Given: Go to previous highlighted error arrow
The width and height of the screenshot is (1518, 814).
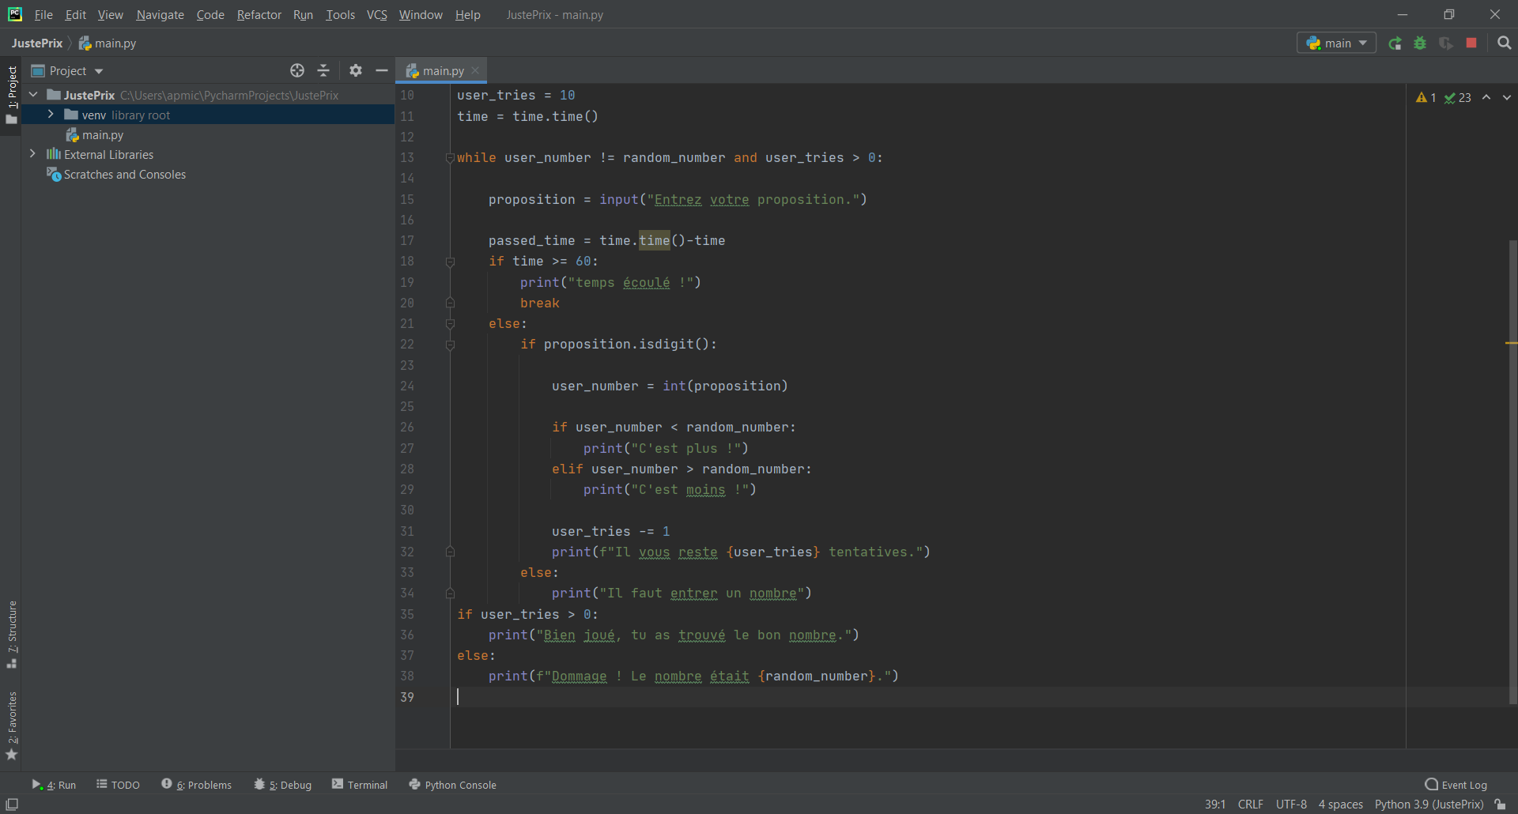Looking at the screenshot, I should click(1486, 97).
